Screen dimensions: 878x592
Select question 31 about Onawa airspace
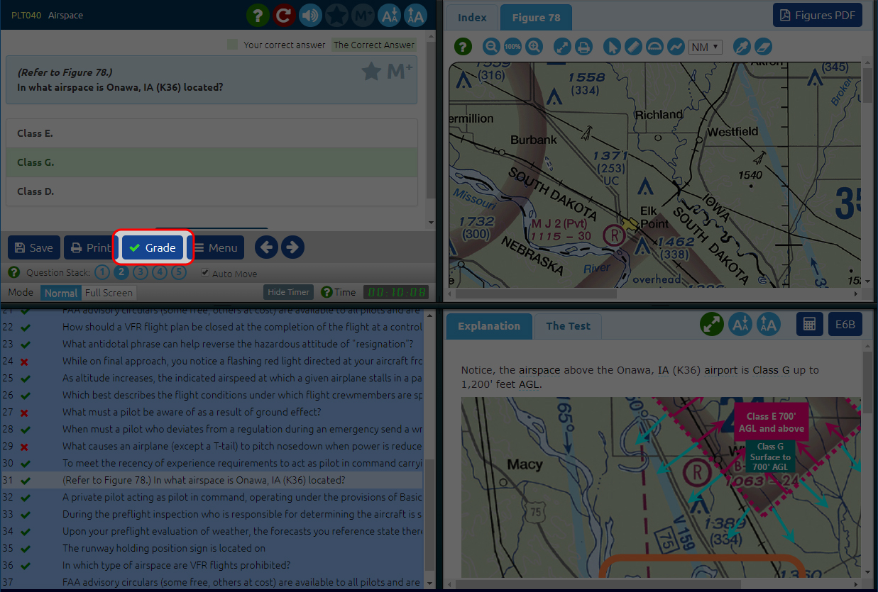212,480
